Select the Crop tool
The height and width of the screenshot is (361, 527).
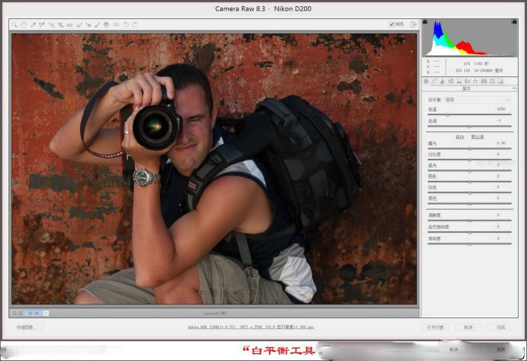[x=60, y=25]
